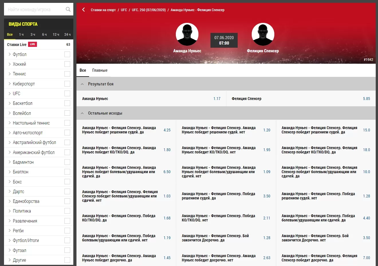The height and width of the screenshot is (266, 378).
Task: Tick the Баскетбол checkbox
Action: [67, 103]
